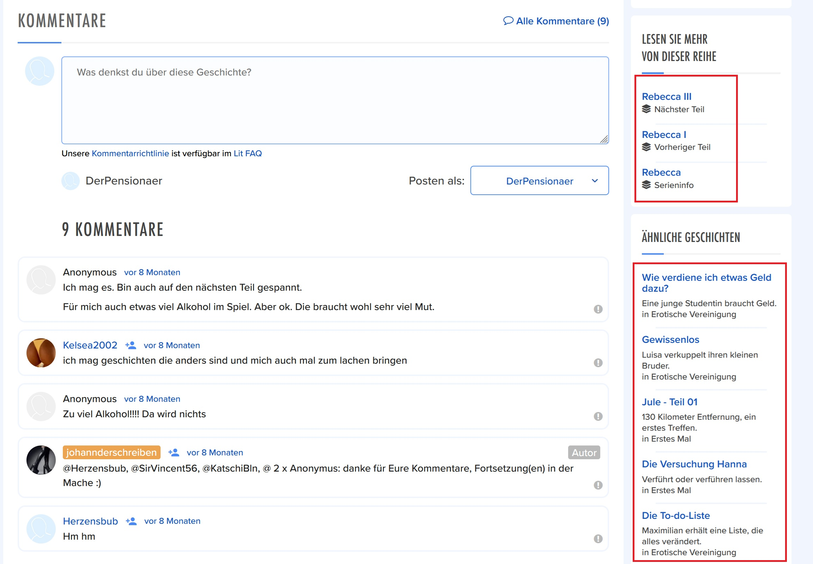Viewport: 813px width, 564px height.
Task: Open Kelsea2002's profile avatar
Action: [x=41, y=353]
